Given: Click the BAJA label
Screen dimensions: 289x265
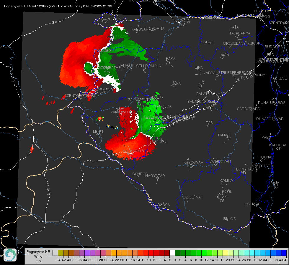Looking at the screenshot, I should point(275,183).
